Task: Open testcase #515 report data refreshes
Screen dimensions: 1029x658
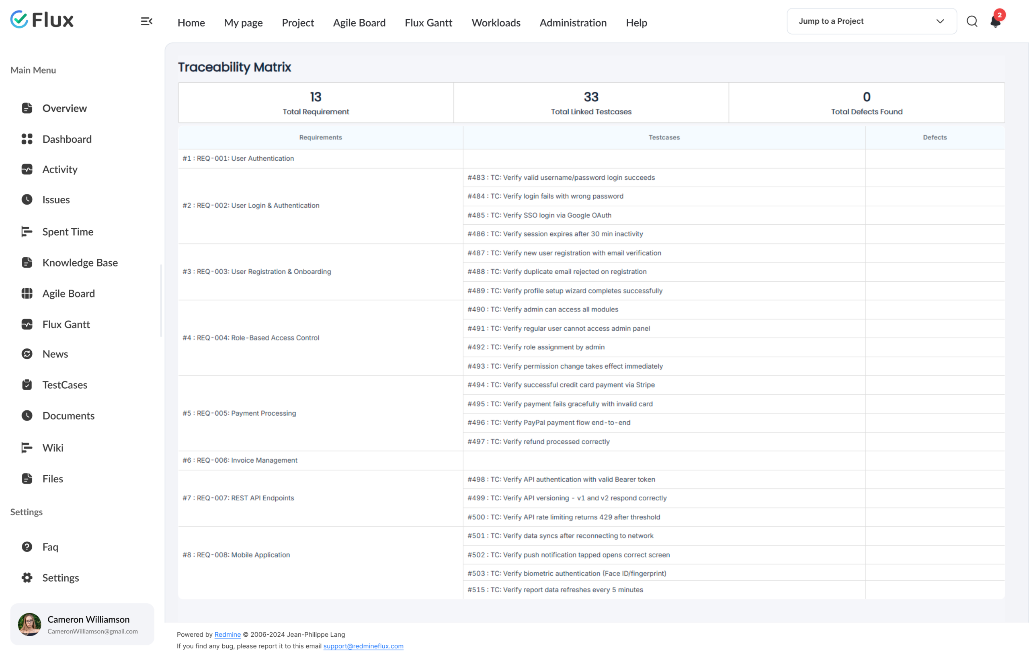Action: pos(555,590)
